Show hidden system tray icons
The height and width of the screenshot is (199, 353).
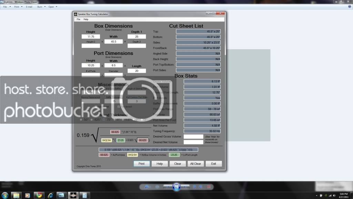pos(316,196)
